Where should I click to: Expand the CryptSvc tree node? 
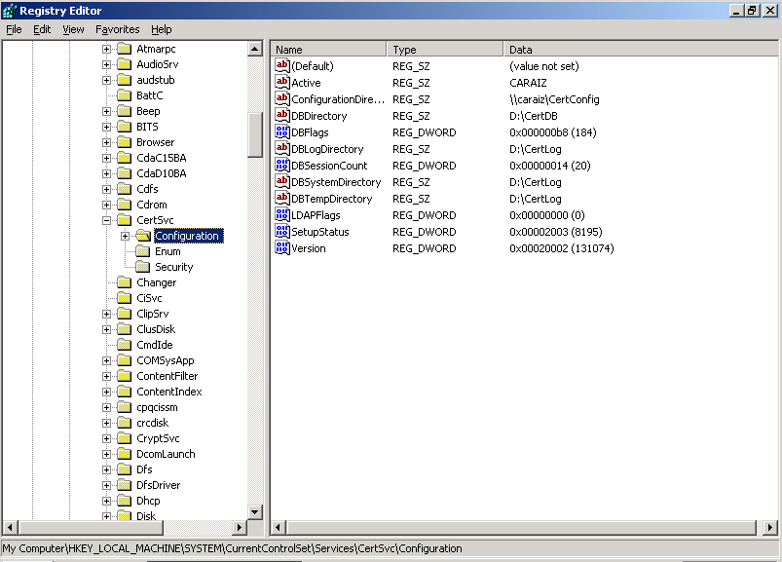pyautogui.click(x=107, y=438)
